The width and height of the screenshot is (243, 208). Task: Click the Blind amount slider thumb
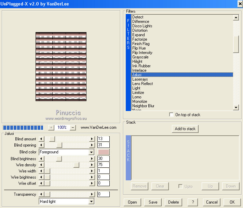[x=52, y=139]
